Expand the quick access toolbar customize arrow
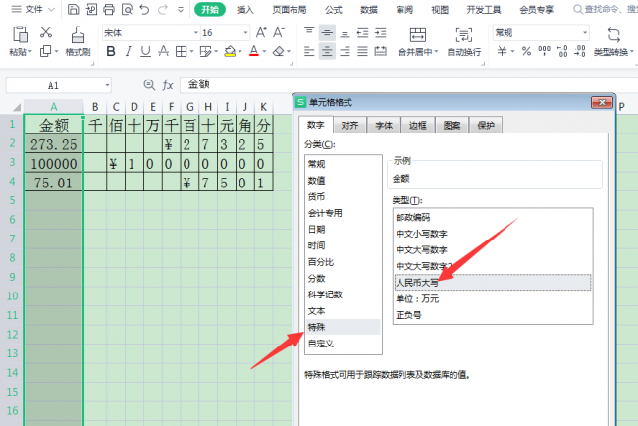This screenshot has height=426, width=638. (181, 9)
